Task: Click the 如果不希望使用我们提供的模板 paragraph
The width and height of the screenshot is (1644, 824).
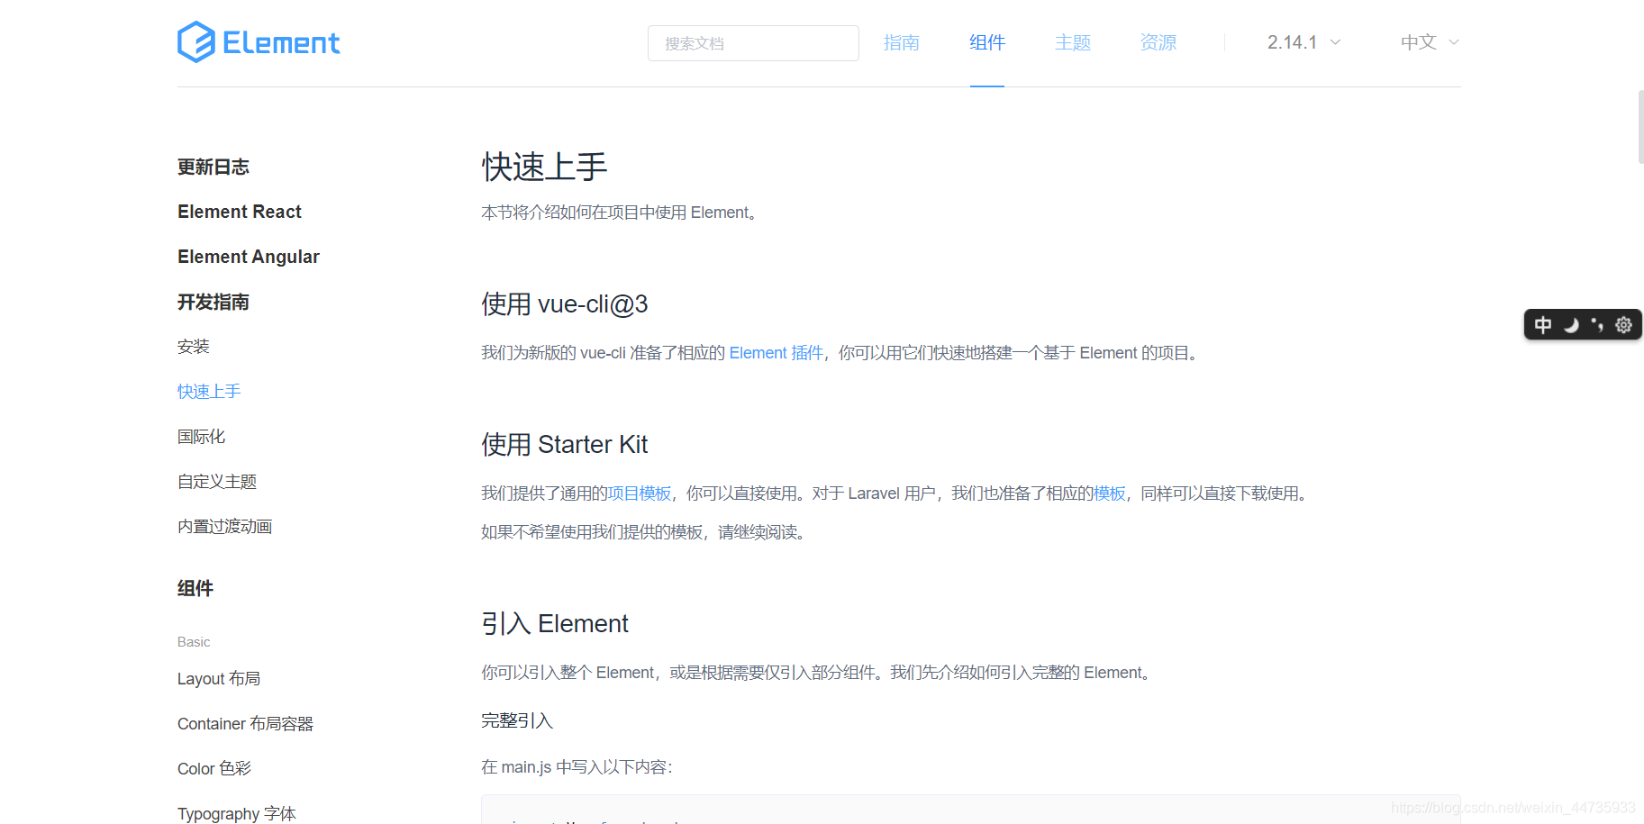Action: click(645, 532)
